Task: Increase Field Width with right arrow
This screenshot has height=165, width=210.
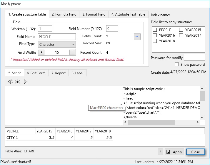Action: coord(72,52)
